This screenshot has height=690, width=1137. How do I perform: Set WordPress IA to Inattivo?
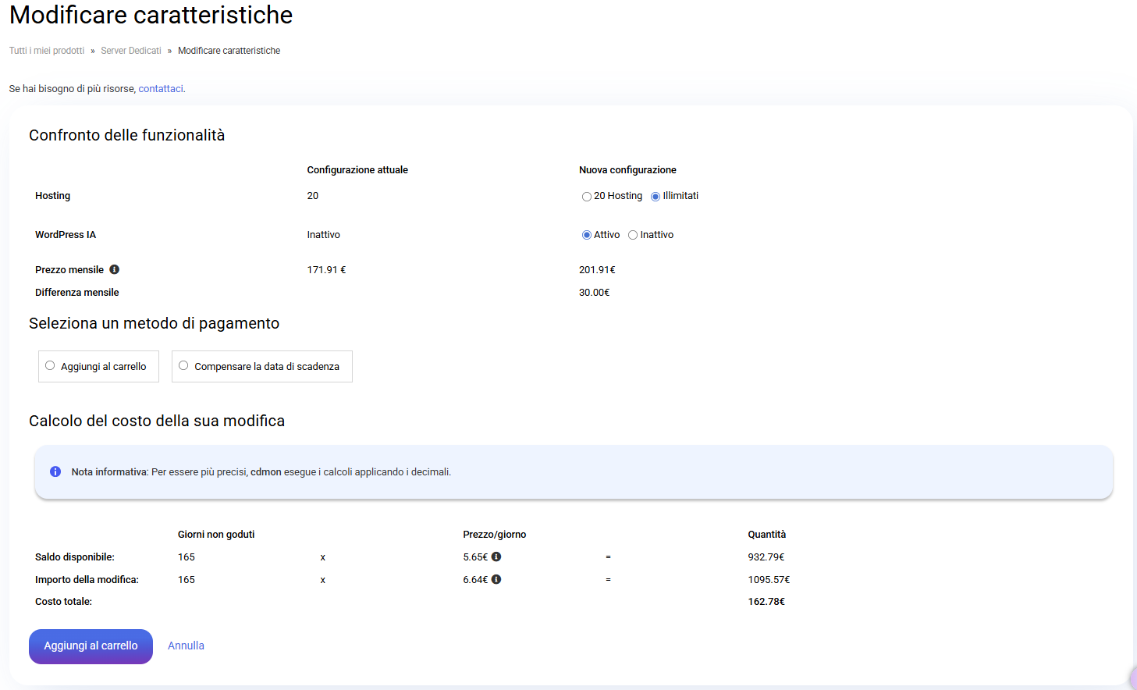pyautogui.click(x=633, y=235)
